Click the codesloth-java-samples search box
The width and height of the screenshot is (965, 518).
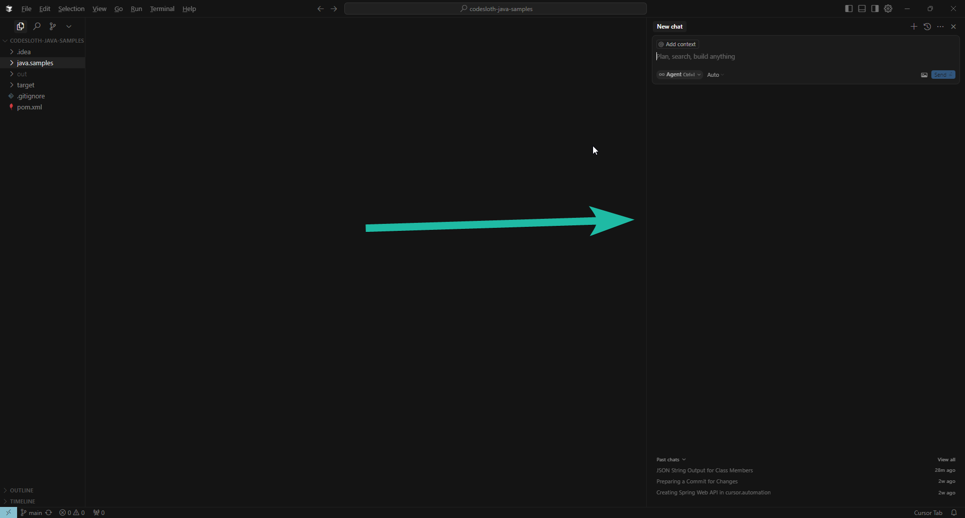click(496, 9)
